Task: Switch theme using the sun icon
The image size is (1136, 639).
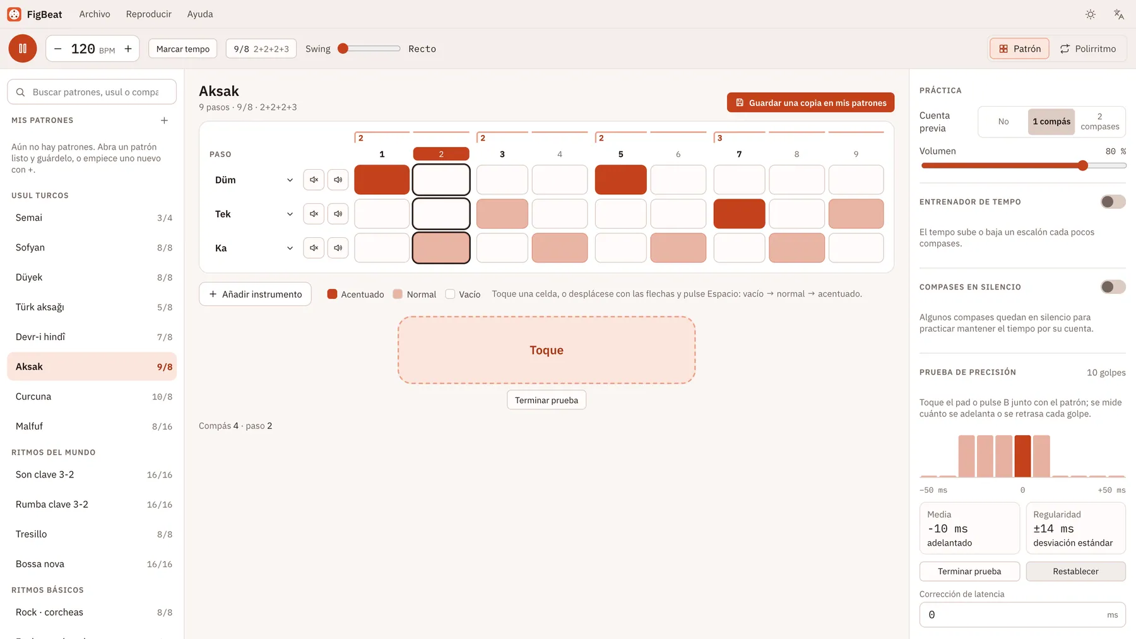Action: tap(1091, 15)
